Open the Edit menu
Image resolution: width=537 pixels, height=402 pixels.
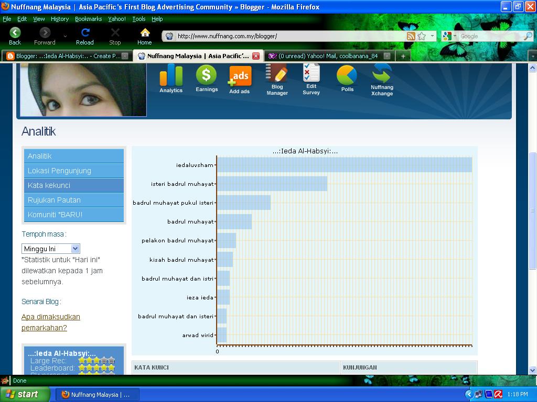point(22,19)
